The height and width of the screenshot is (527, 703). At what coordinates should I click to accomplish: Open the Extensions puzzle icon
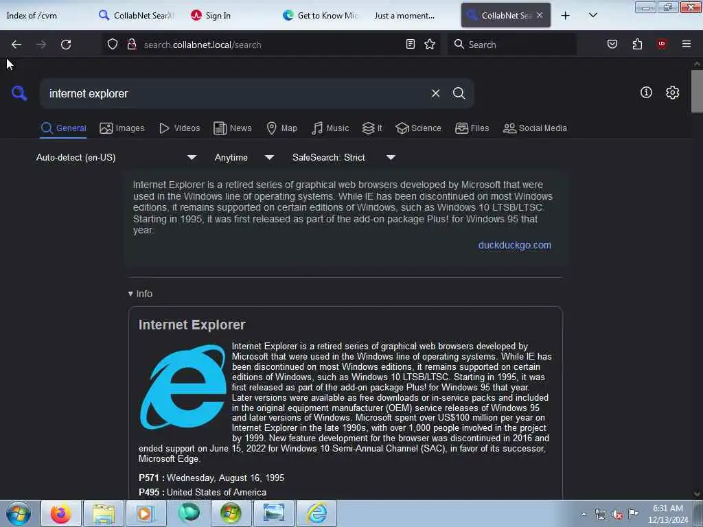(637, 44)
